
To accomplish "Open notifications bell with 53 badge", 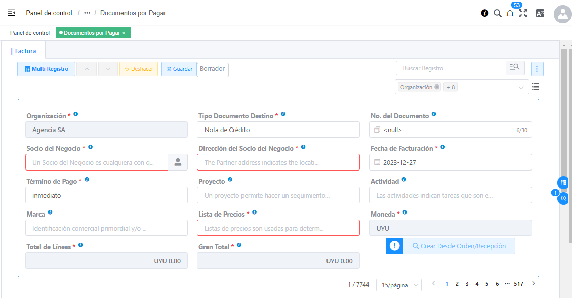I will click(x=510, y=13).
